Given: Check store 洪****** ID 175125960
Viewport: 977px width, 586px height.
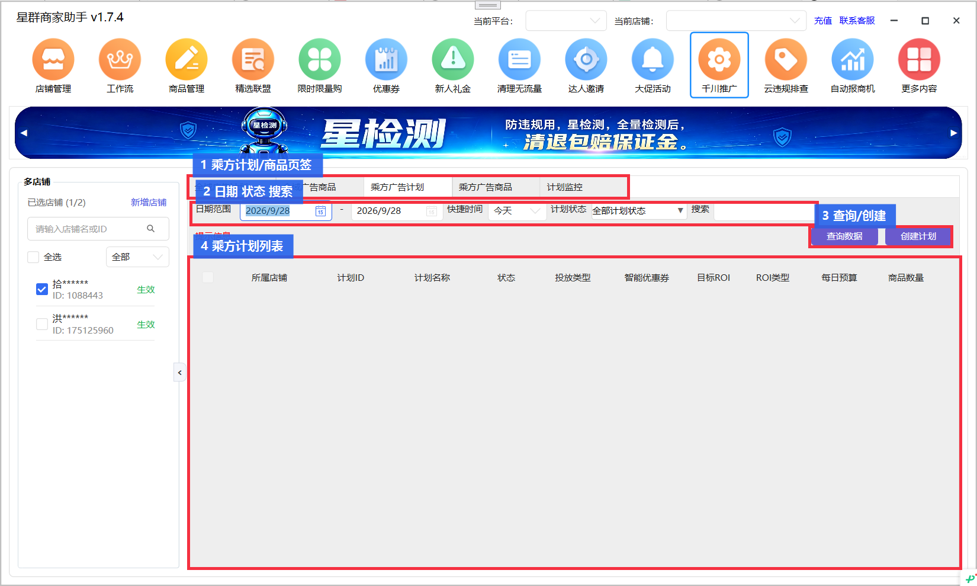Looking at the screenshot, I should [x=42, y=324].
